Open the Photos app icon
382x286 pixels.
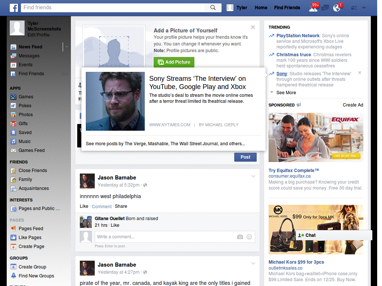pyautogui.click(x=13, y=115)
